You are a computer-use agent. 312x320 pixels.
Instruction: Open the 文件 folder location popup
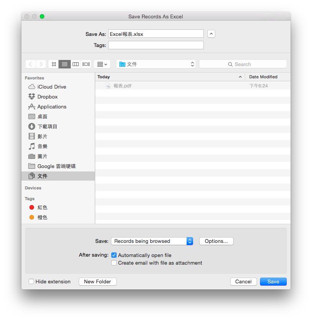coord(156,64)
